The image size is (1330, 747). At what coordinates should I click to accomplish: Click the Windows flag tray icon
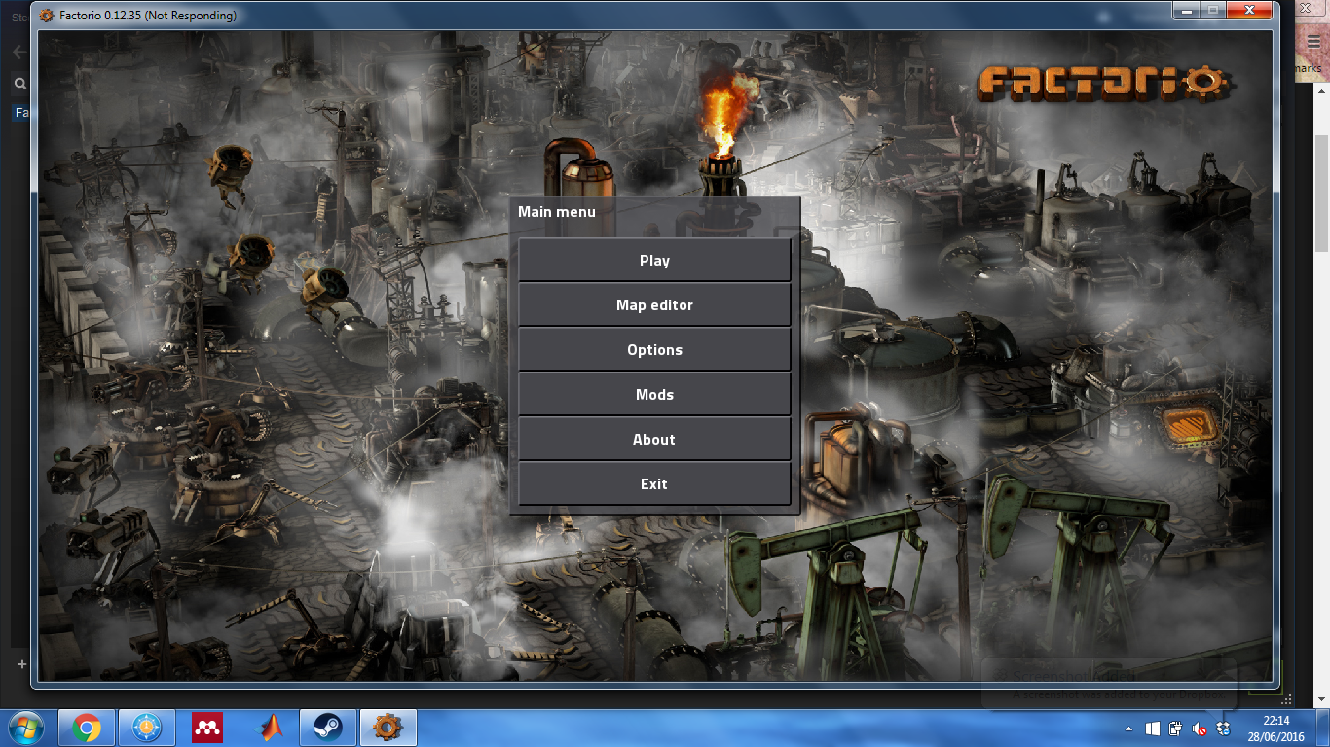tap(1154, 728)
